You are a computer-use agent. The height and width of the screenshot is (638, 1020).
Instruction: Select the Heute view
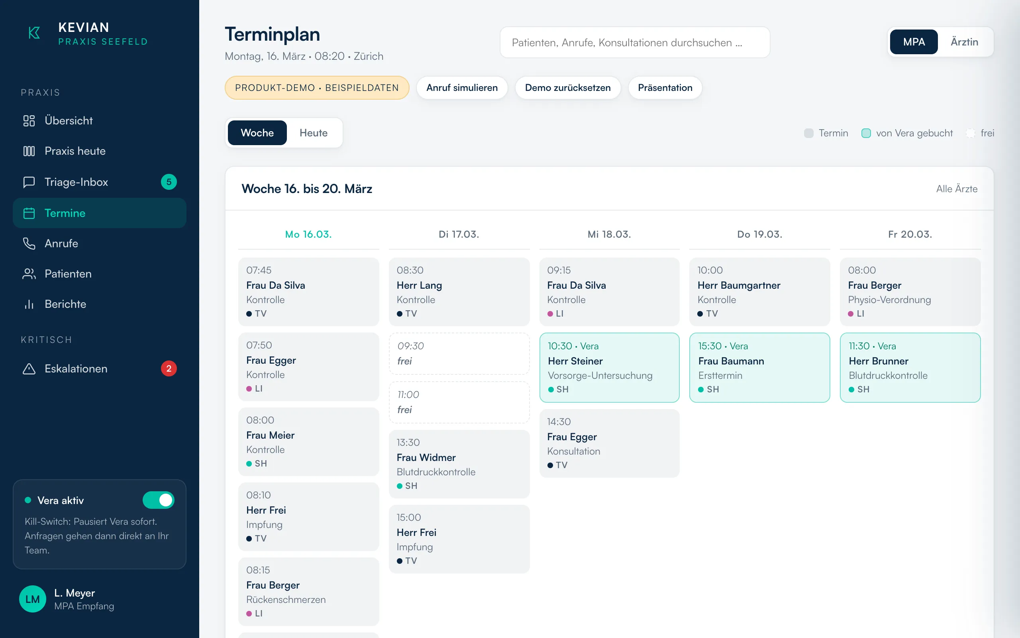point(313,133)
